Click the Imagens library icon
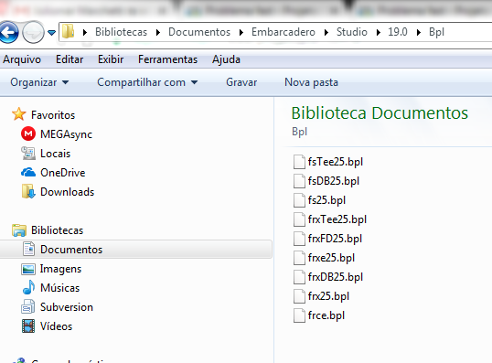492x363 pixels. coord(28,269)
